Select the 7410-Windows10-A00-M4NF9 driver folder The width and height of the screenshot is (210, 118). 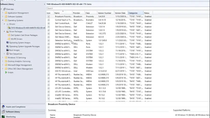(26, 28)
